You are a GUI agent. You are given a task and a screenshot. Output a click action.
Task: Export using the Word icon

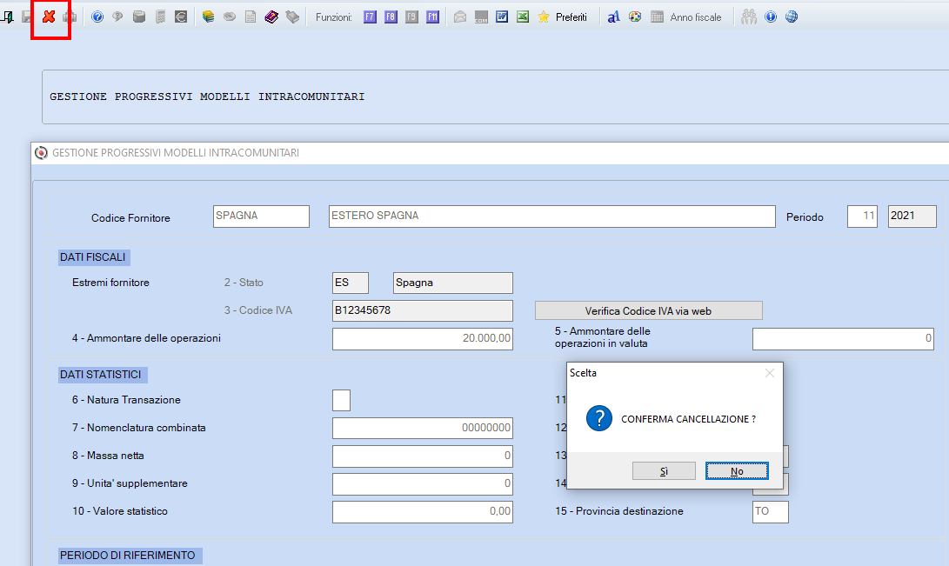pos(502,17)
